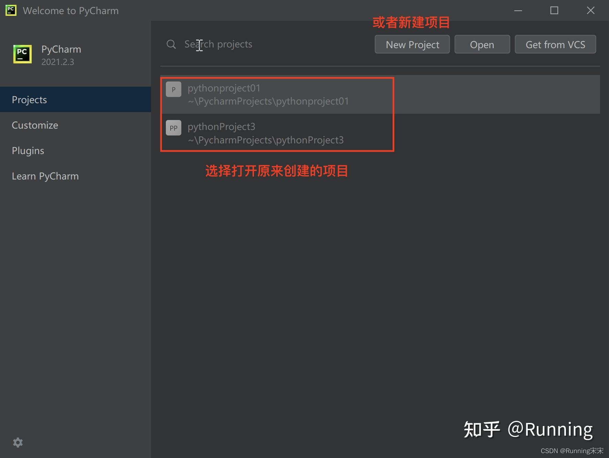Click the PyCharm logo in sidebar
609x458 pixels.
click(22, 54)
